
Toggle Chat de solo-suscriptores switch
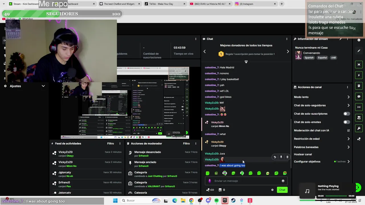[x=346, y=114]
